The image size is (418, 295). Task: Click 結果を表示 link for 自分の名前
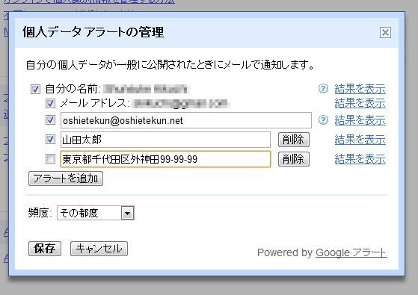[x=360, y=89]
